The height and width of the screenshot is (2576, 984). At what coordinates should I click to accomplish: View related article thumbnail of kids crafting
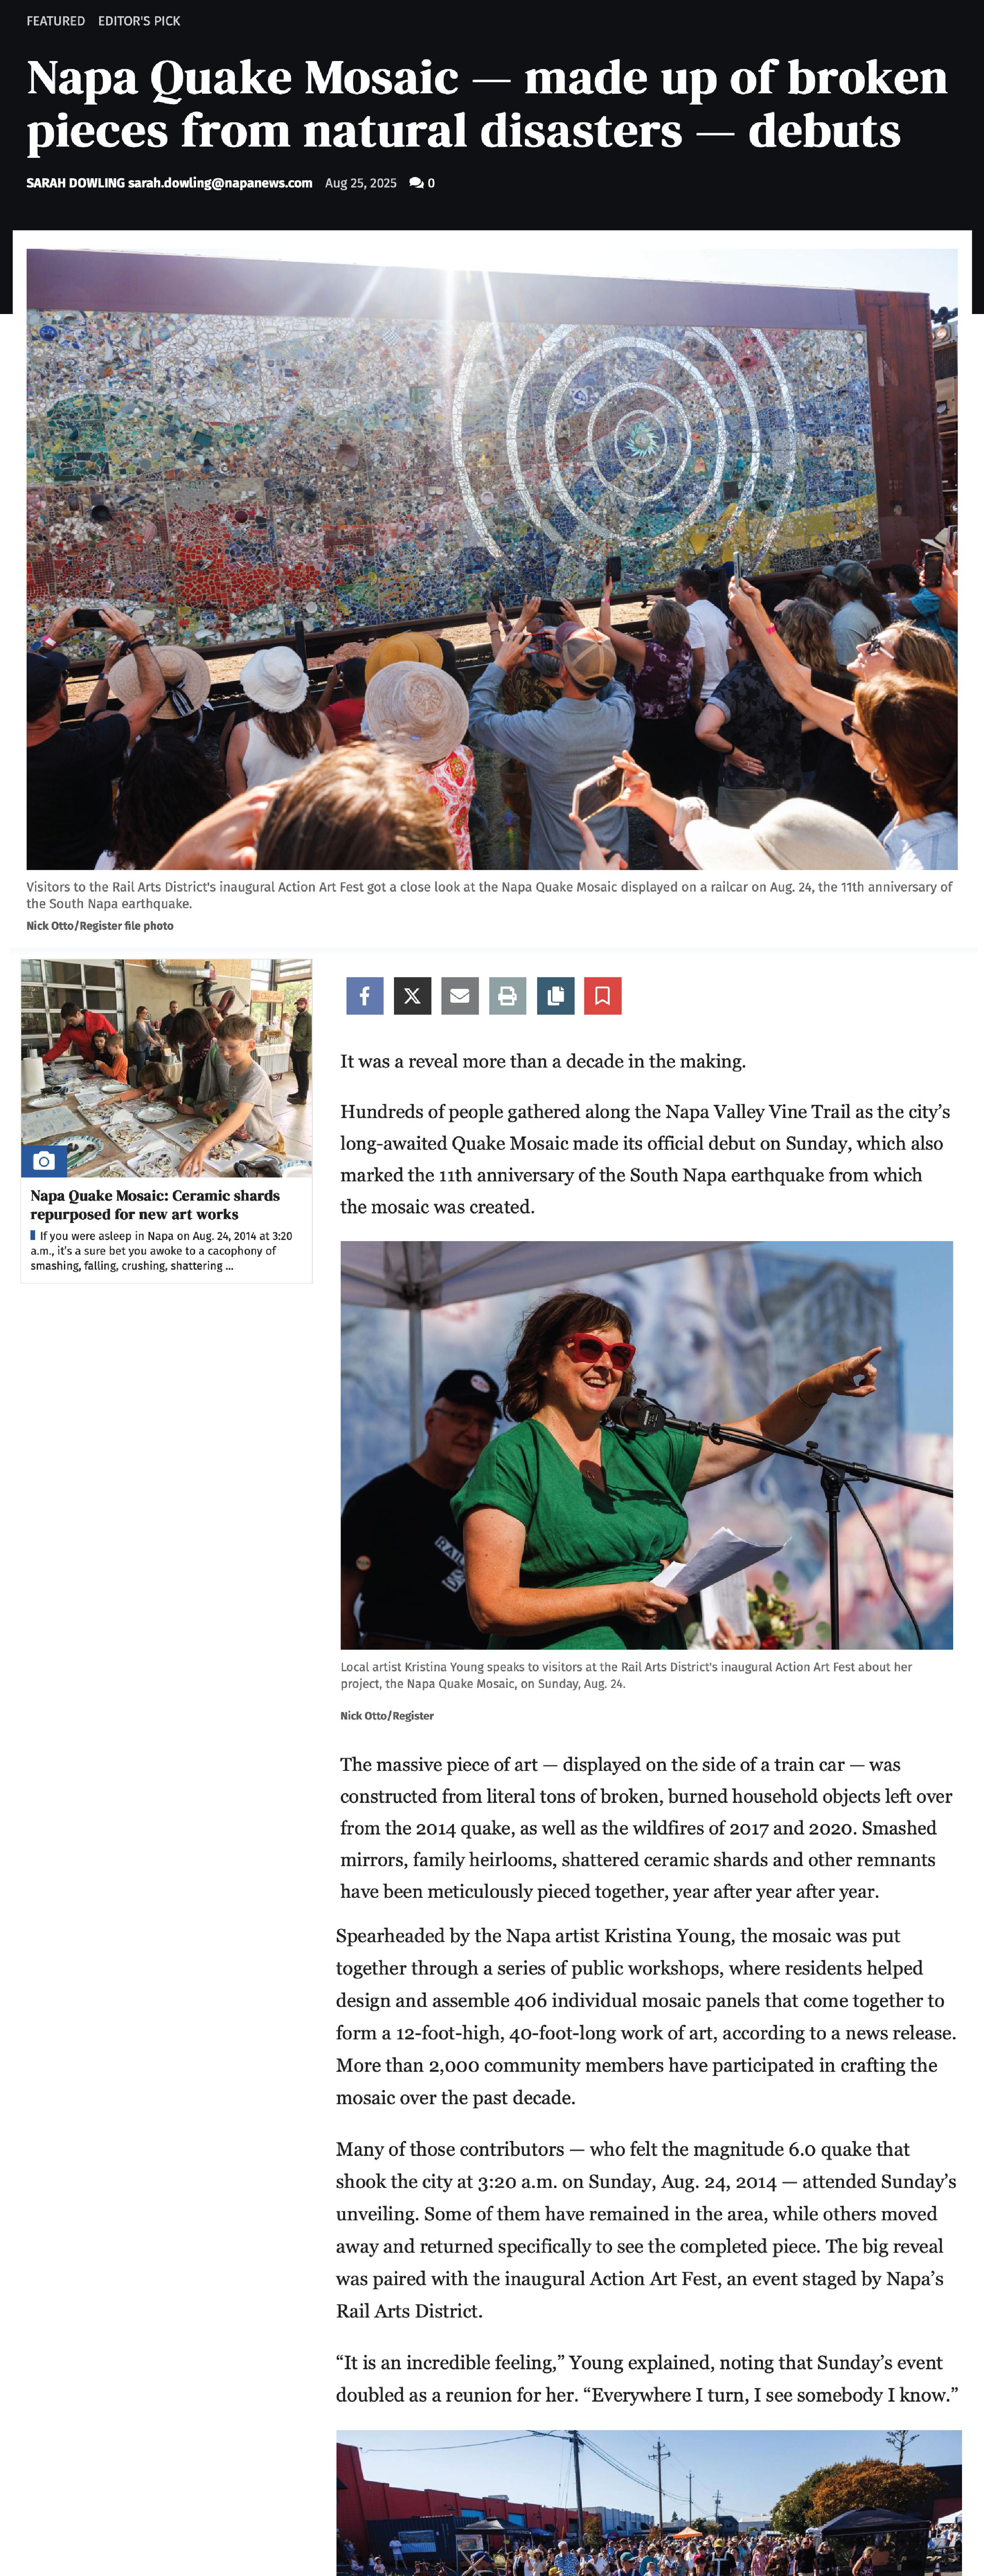(x=166, y=1068)
